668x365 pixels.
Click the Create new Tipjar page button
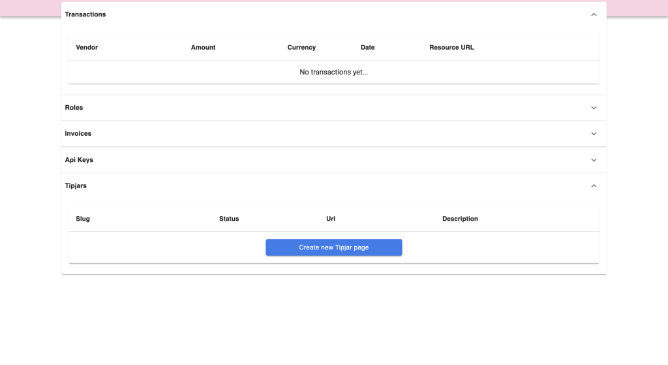[x=333, y=247]
